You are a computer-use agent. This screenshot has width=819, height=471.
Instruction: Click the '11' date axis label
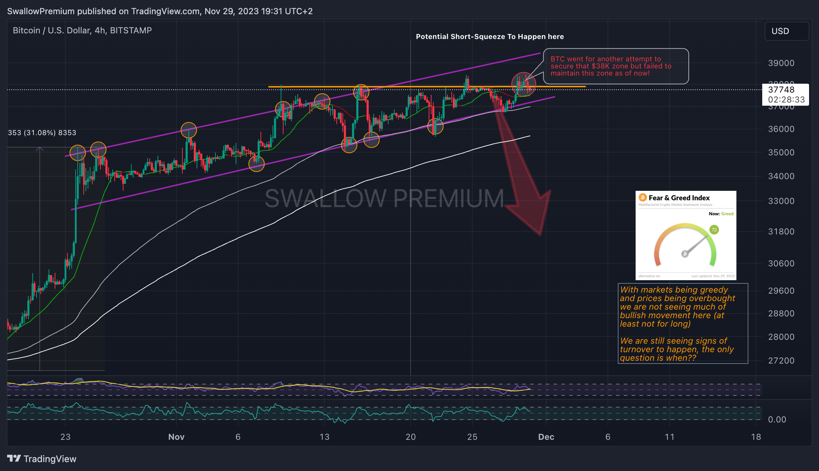pyautogui.click(x=670, y=437)
